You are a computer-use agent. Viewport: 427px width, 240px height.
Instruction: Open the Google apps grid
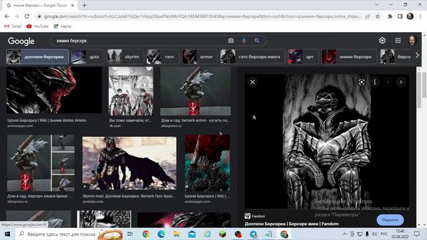click(398, 41)
